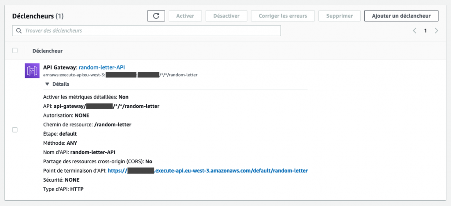Click the Désactiver button
The image size is (451, 206).
pyautogui.click(x=226, y=16)
